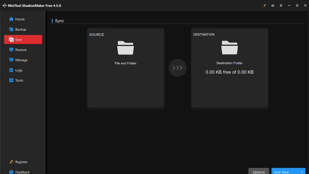Go to the Home page

[x=20, y=19]
